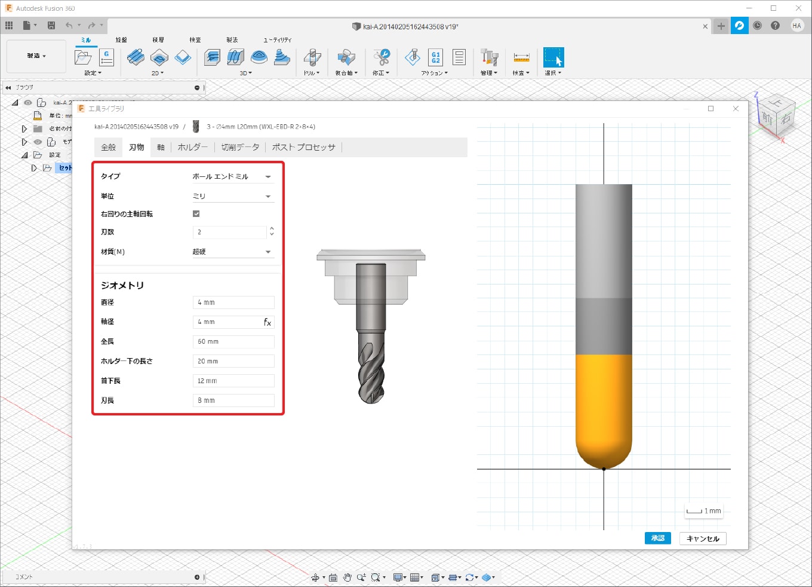Open the タイプ dropdown showing ボール エンド ミル
This screenshot has width=812, height=587.
(232, 177)
